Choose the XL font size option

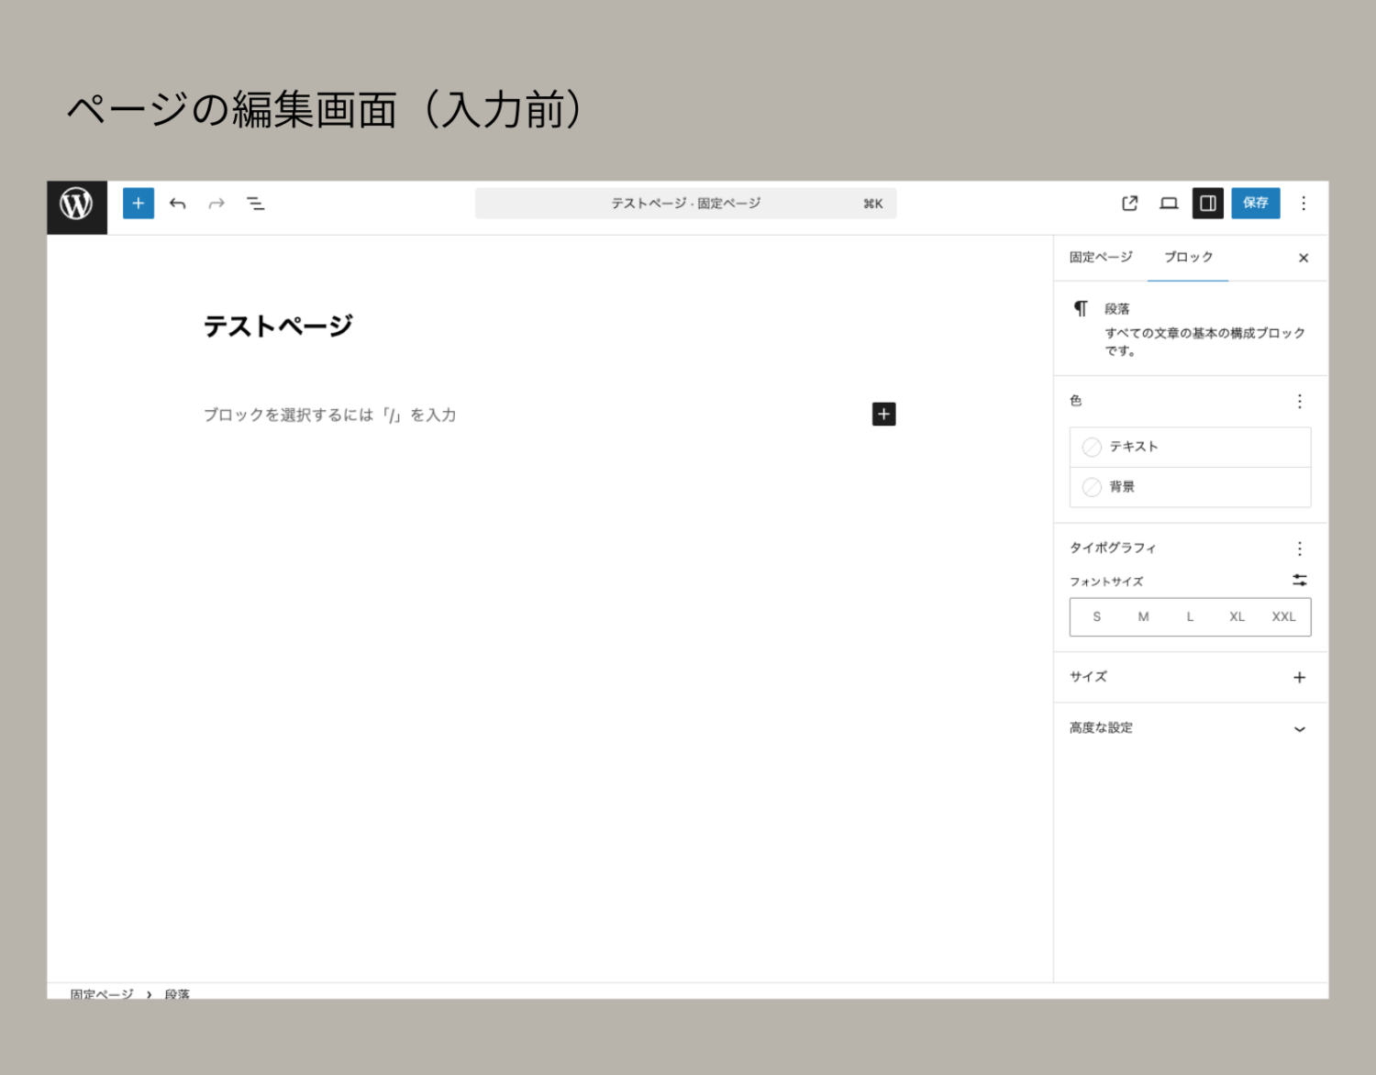[x=1237, y=617]
